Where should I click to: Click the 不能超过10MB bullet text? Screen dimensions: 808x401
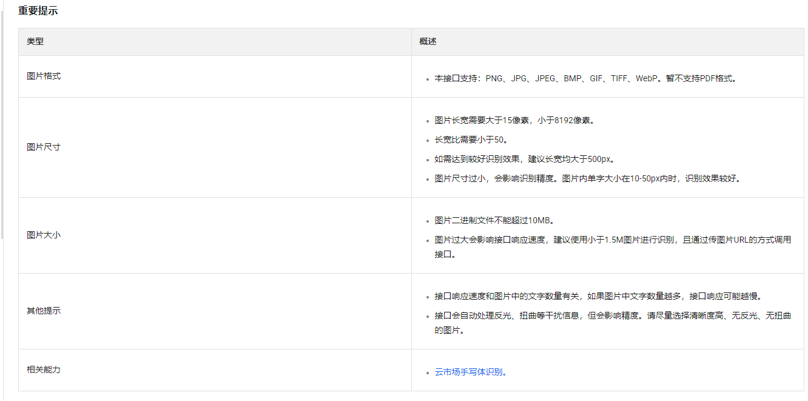pyautogui.click(x=494, y=220)
